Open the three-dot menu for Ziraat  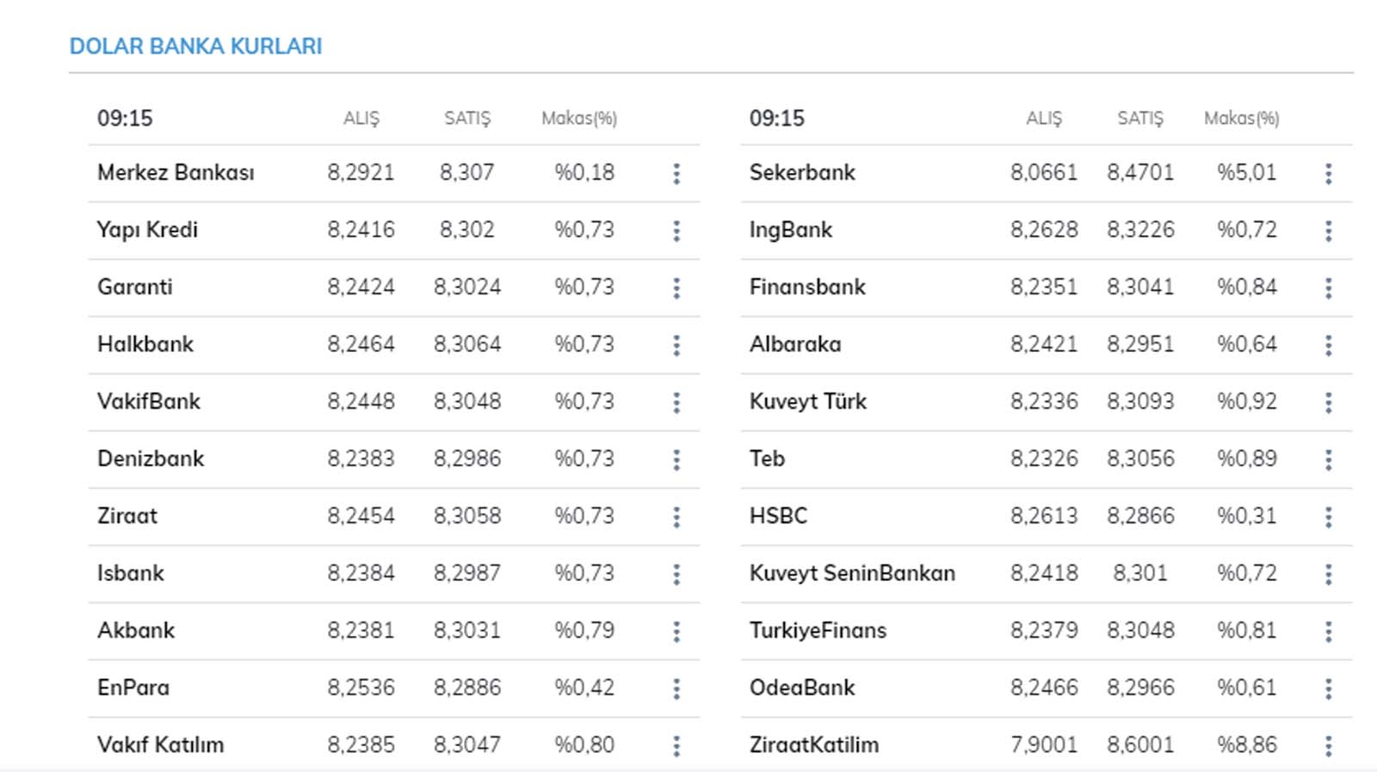click(x=676, y=517)
